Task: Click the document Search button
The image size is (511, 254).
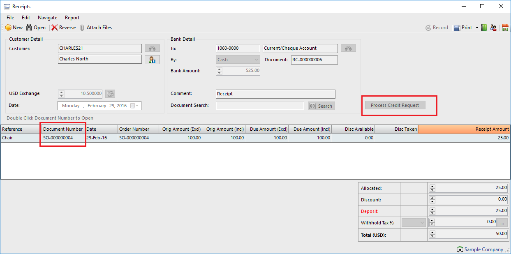Action: [321, 106]
